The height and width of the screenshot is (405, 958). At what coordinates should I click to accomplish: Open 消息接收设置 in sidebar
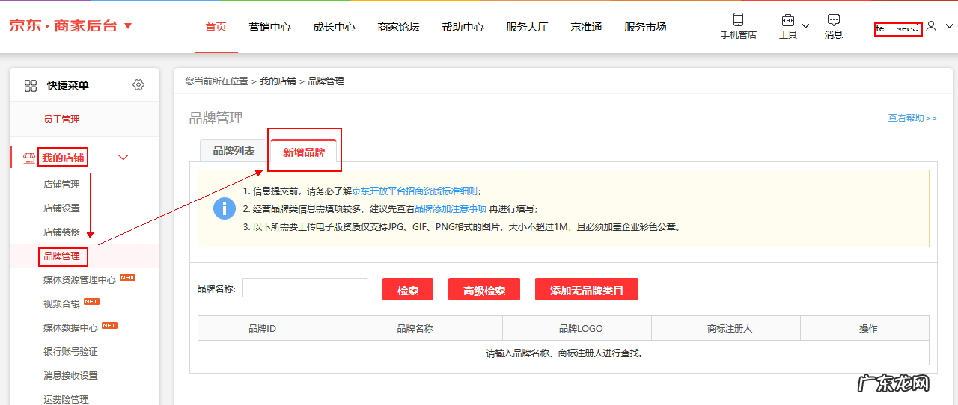coord(70,376)
